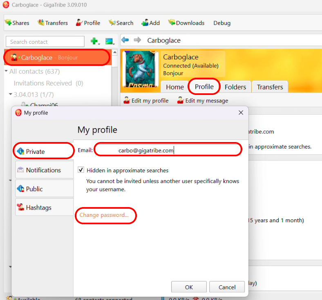This screenshot has height=300, width=322.
Task: Select the Notifications section
Action: click(44, 170)
